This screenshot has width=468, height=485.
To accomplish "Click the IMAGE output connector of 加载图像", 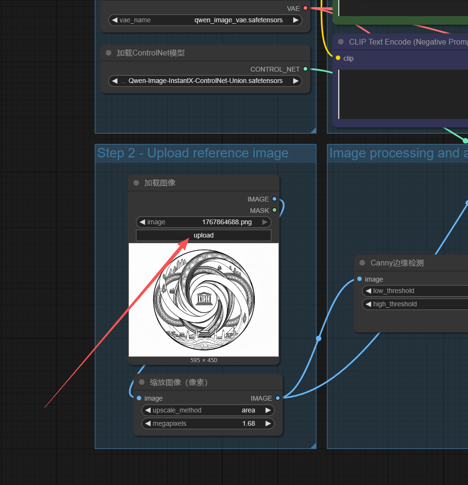I will tap(274, 199).
